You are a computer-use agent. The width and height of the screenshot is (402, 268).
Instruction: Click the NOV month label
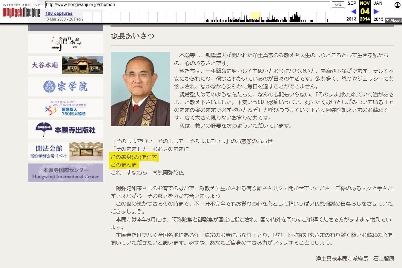pos(365,3)
